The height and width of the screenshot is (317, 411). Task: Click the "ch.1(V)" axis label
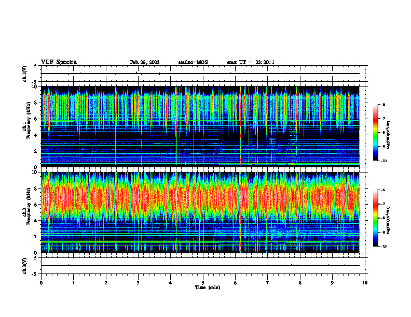[25, 74]
